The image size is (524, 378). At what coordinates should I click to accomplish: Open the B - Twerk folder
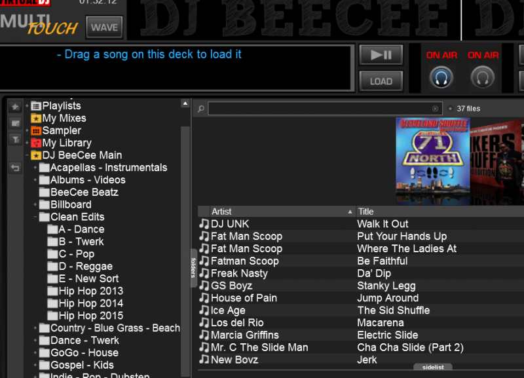click(75, 242)
